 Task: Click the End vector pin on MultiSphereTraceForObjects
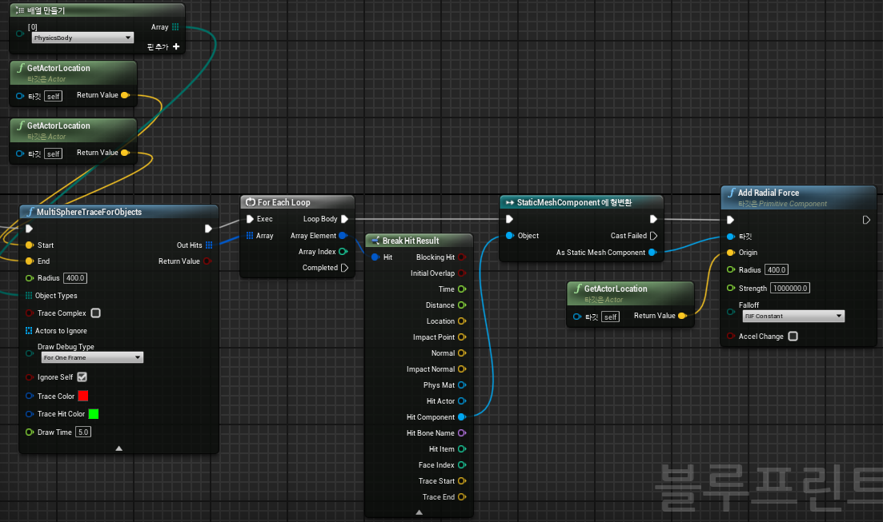30,261
